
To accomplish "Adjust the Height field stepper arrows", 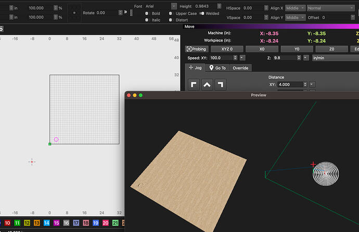I will (x=220, y=6).
